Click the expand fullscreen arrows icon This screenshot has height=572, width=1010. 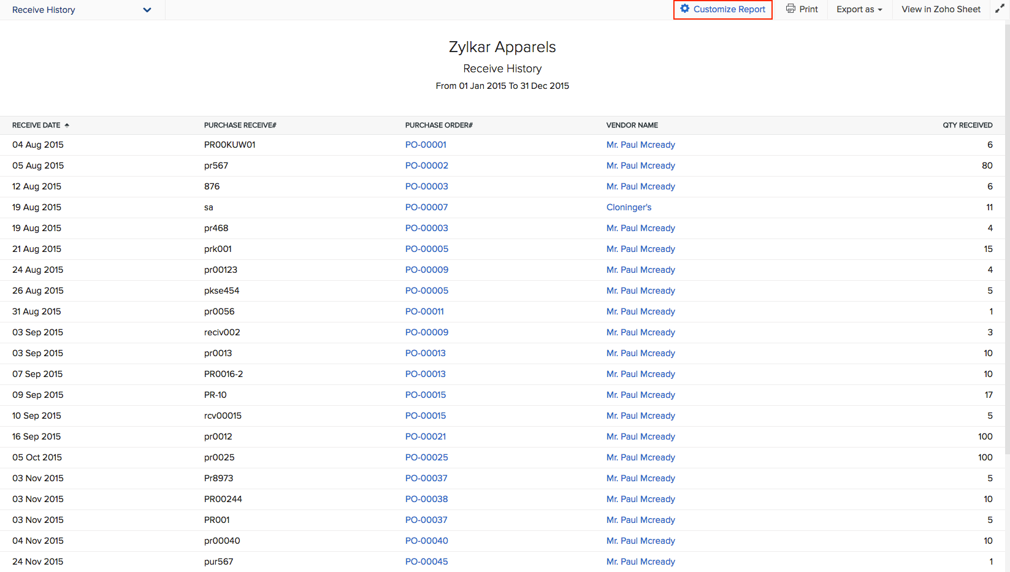point(1000,9)
